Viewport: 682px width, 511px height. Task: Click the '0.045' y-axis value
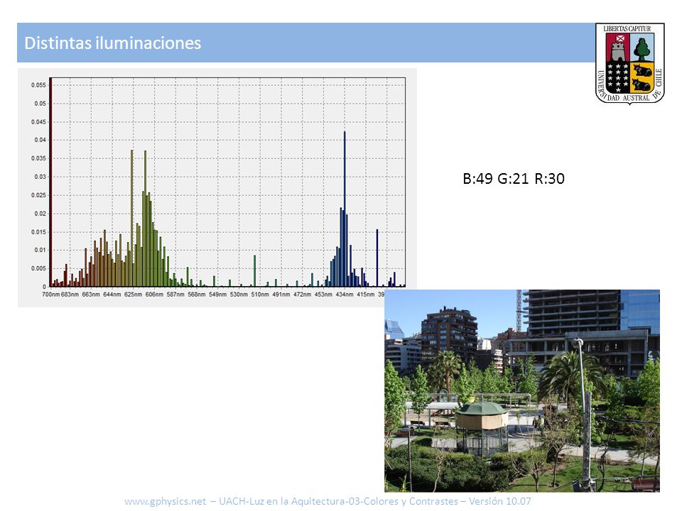pos(38,122)
